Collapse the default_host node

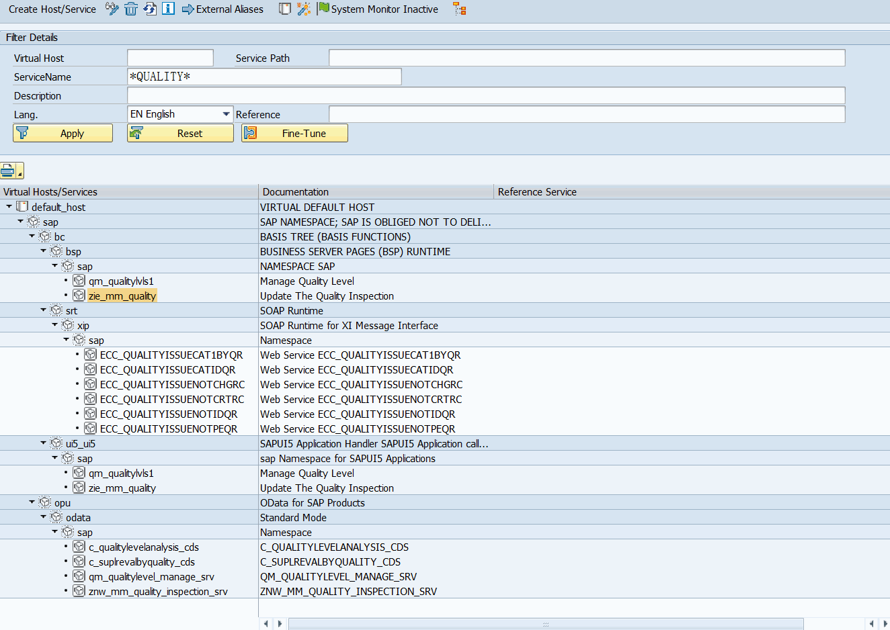[x=9, y=206]
